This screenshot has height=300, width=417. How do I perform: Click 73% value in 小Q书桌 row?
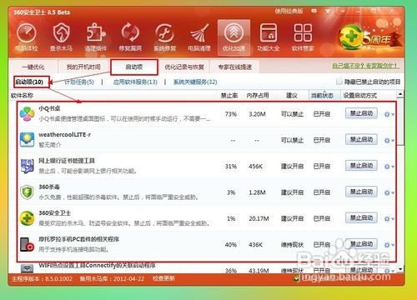pos(231,114)
